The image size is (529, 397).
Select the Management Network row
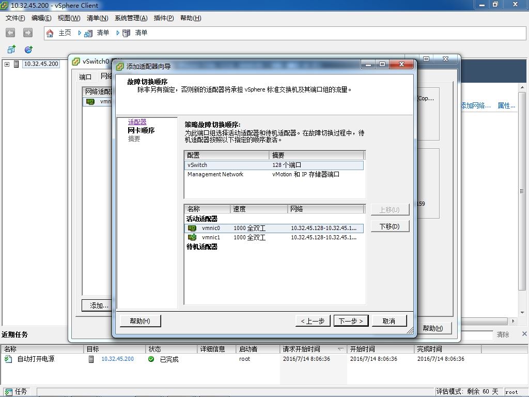tap(274, 174)
